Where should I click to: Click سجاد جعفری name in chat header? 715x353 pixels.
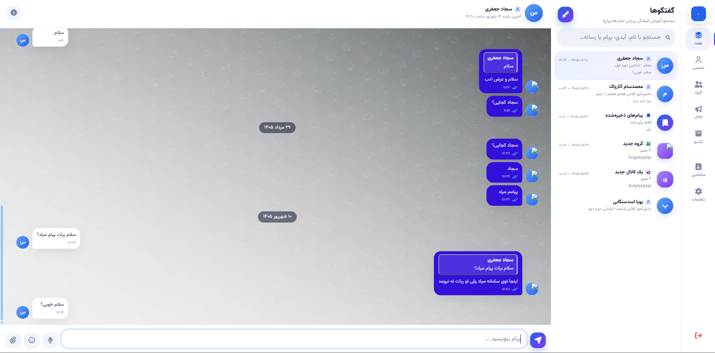pos(498,9)
